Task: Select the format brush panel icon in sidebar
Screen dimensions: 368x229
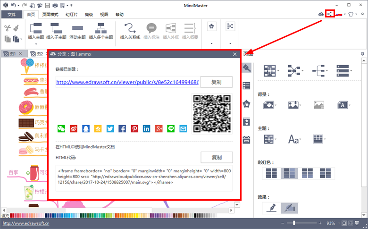Action: pos(246,68)
